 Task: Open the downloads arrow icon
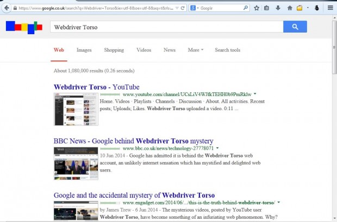click(x=278, y=8)
